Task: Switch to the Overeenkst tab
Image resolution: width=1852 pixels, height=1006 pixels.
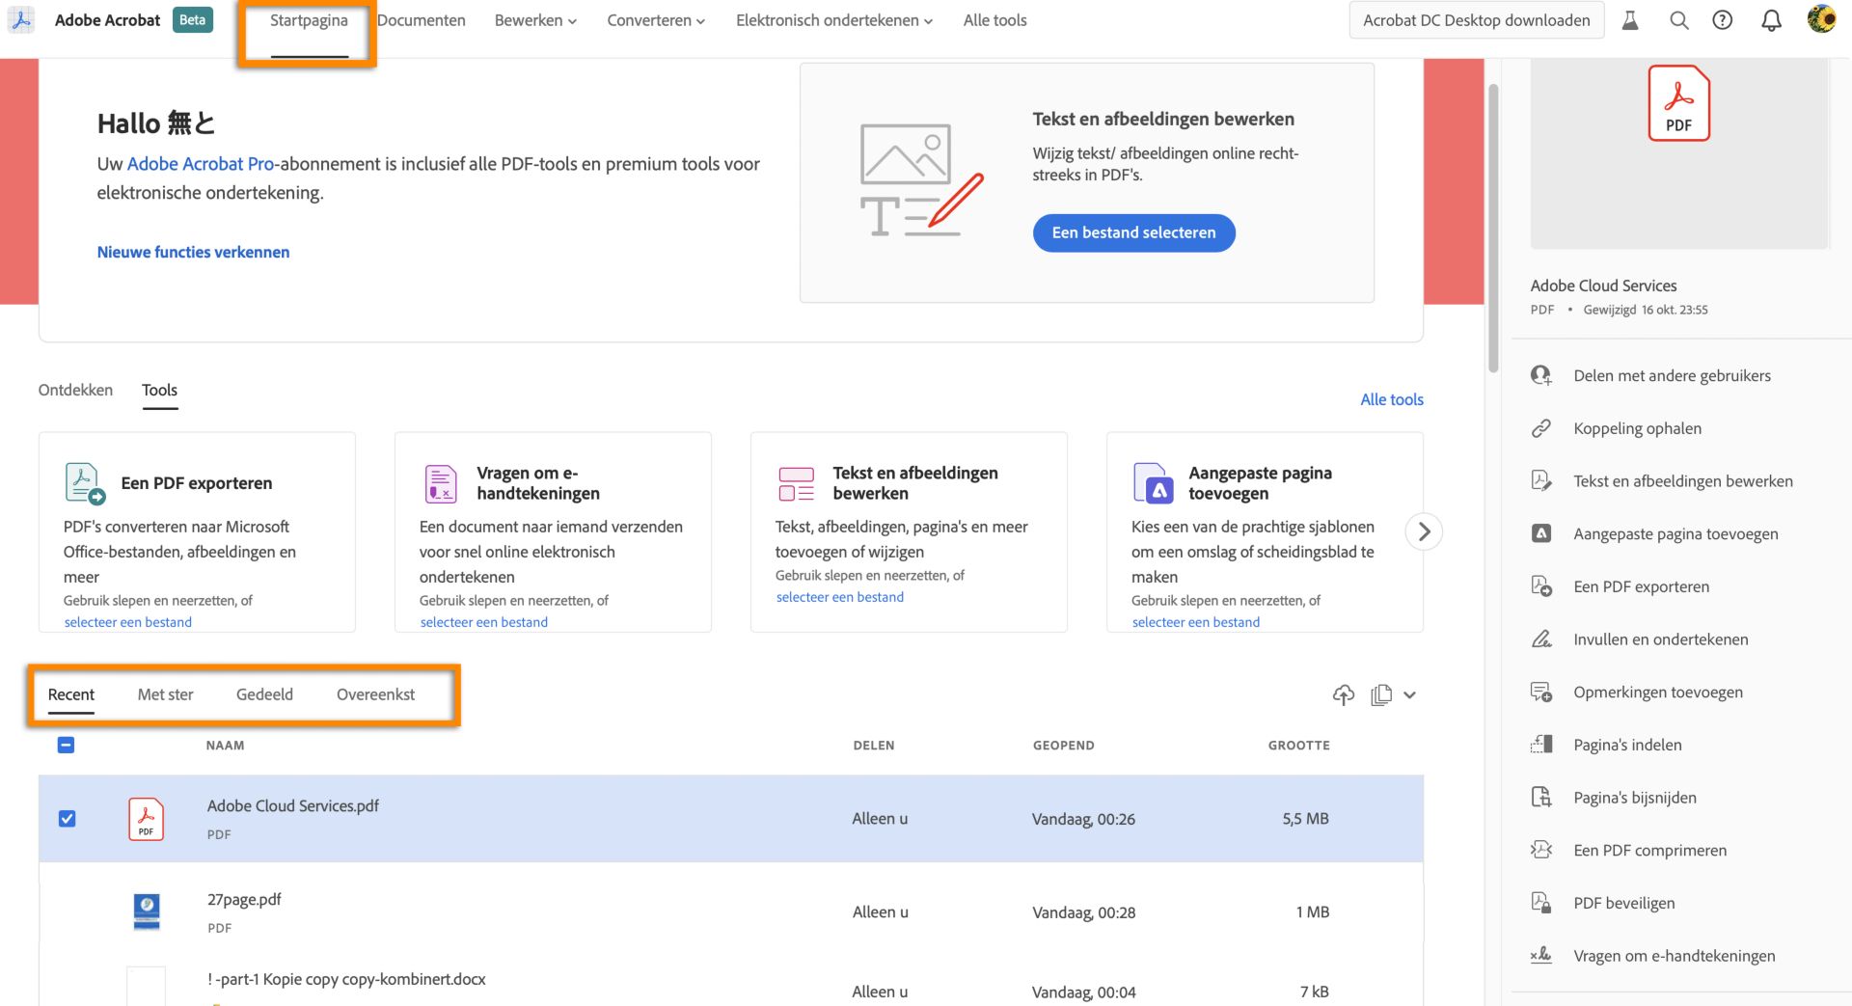Action: coord(375,694)
